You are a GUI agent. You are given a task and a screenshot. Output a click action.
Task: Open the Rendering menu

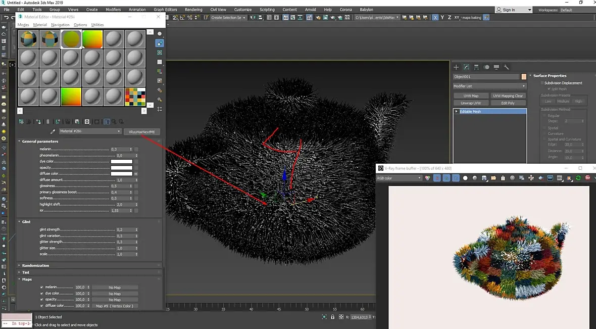193,10
